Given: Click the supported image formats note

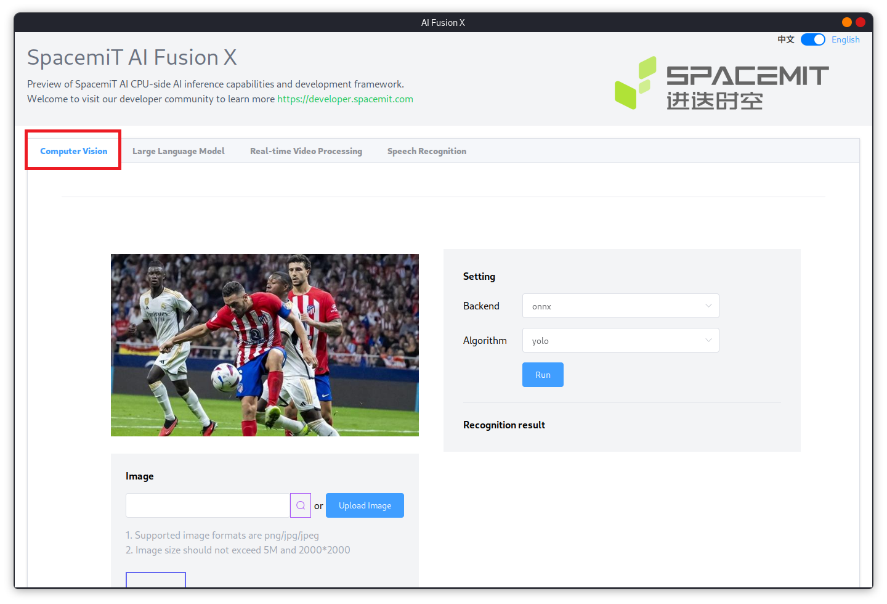Looking at the screenshot, I should 222,535.
